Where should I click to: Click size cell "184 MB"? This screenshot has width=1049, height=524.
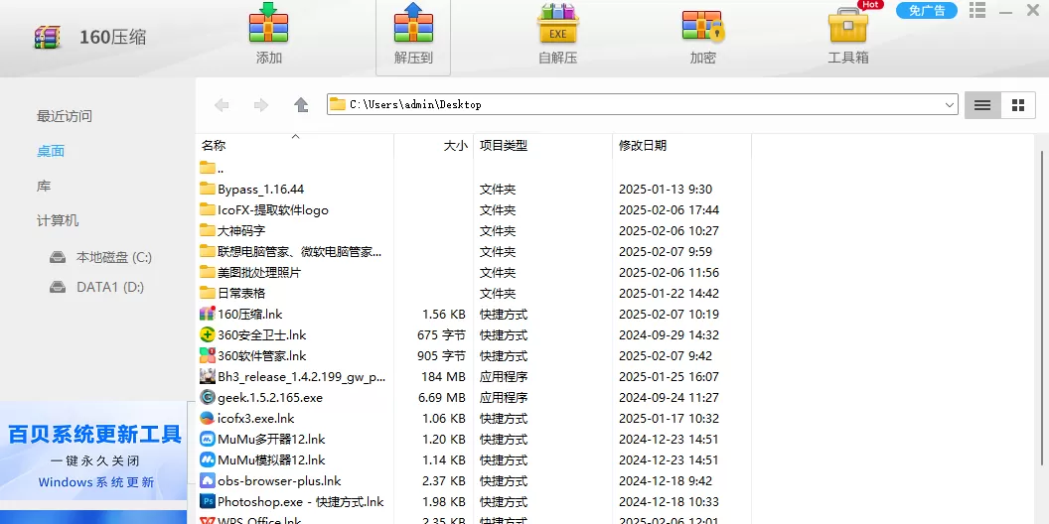(443, 377)
